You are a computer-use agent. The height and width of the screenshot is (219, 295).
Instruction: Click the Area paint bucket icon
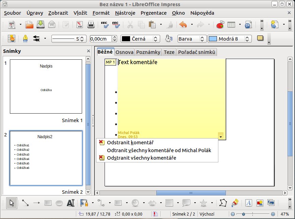tap(169, 39)
